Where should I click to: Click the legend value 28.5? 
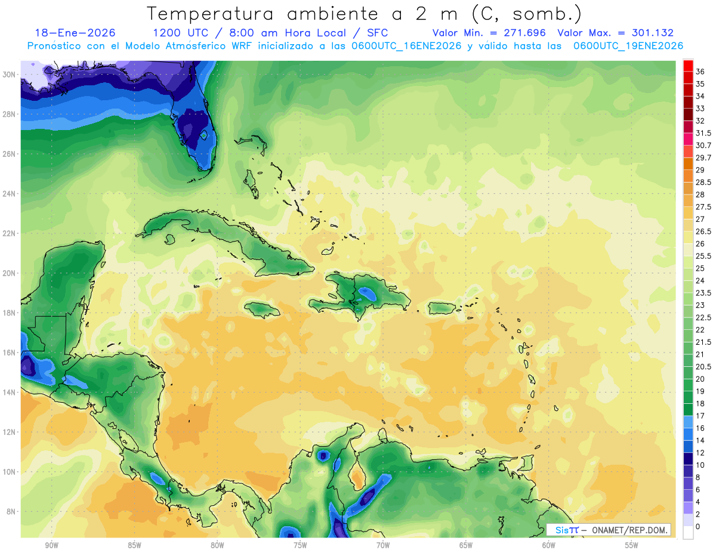703,182
